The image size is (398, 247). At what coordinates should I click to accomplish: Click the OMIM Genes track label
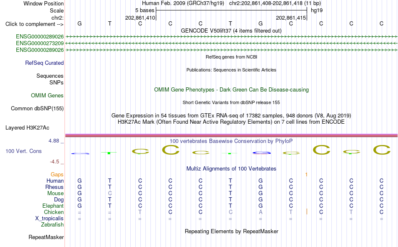pos(47,96)
